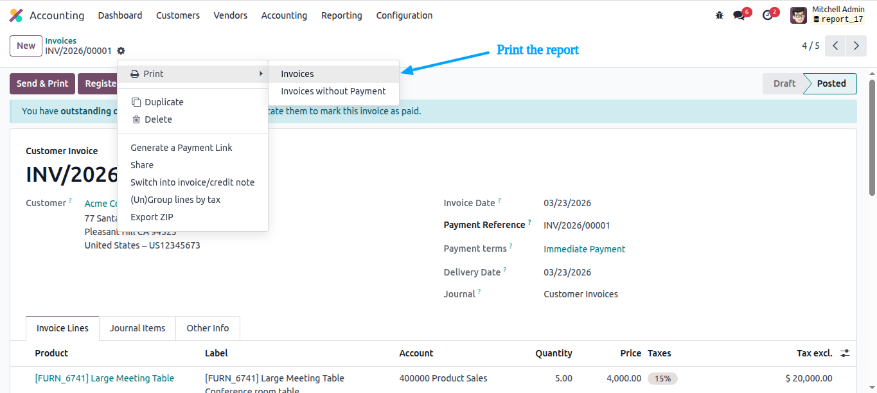The image size is (877, 393).
Task: Go to next invoice record arrow
Action: point(856,46)
